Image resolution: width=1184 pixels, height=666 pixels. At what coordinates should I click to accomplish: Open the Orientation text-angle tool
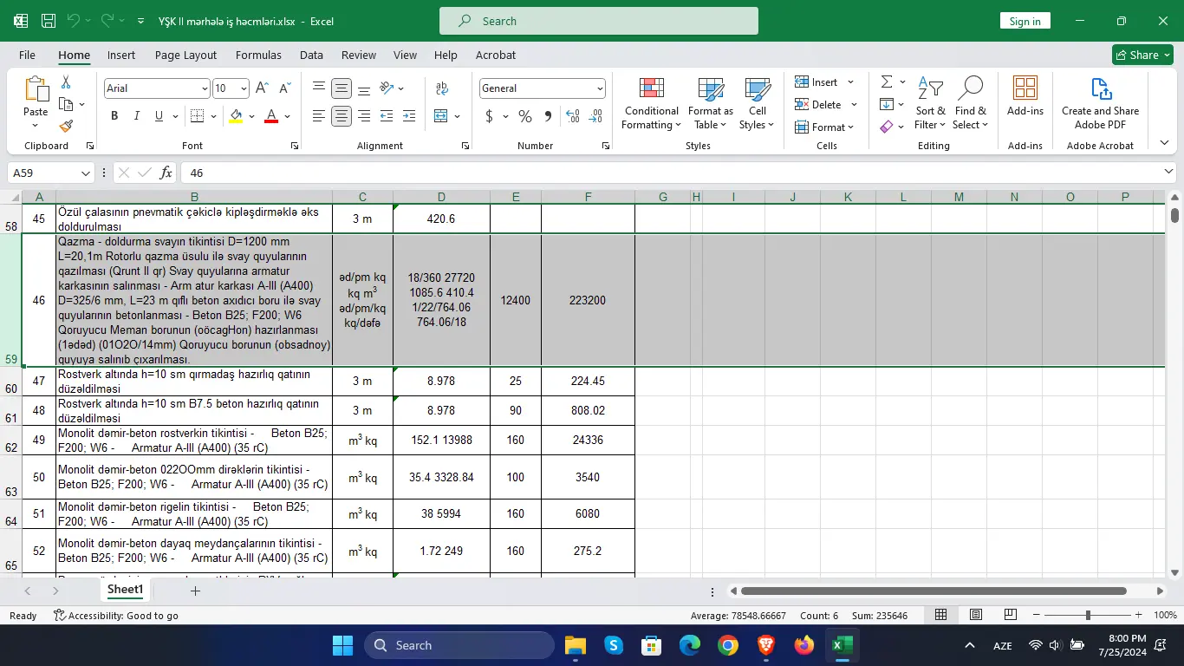(387, 88)
